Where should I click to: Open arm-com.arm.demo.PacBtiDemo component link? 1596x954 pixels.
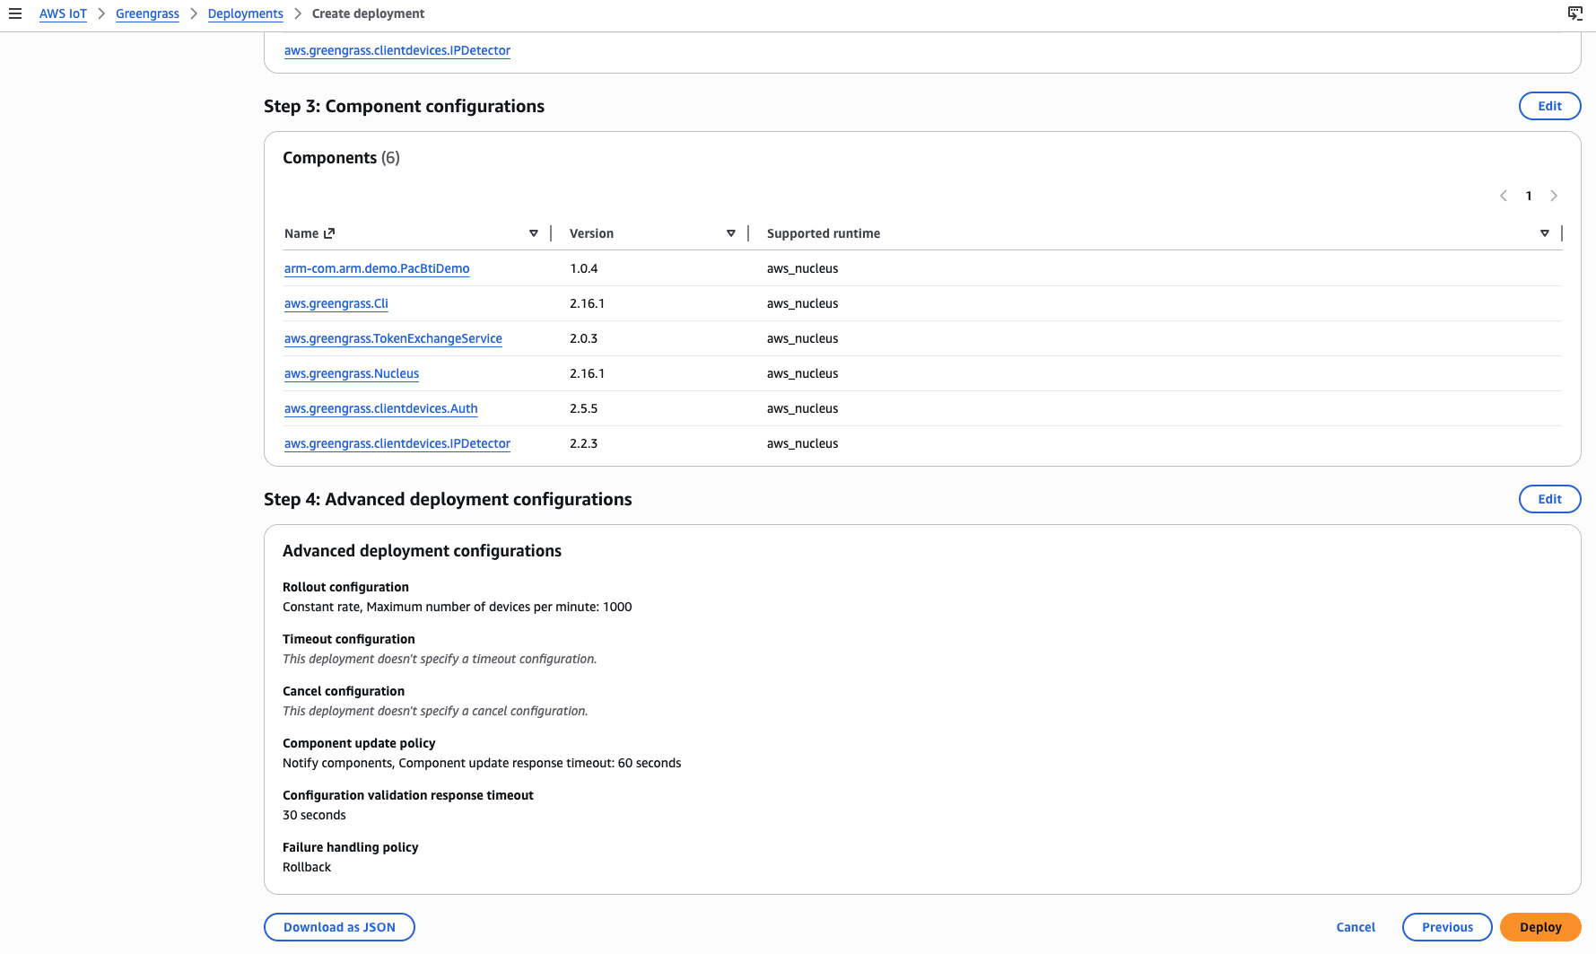377,268
